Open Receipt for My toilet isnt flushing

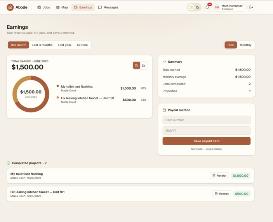pyautogui.click(x=219, y=176)
